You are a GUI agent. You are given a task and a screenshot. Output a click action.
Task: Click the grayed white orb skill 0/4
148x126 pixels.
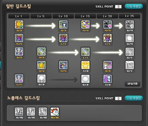point(130,38)
